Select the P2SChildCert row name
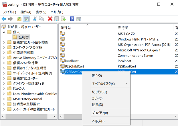The image size is (178, 126). tap(74, 66)
